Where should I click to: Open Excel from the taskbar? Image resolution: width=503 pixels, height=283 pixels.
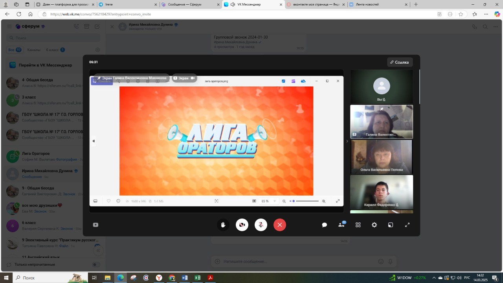198,277
